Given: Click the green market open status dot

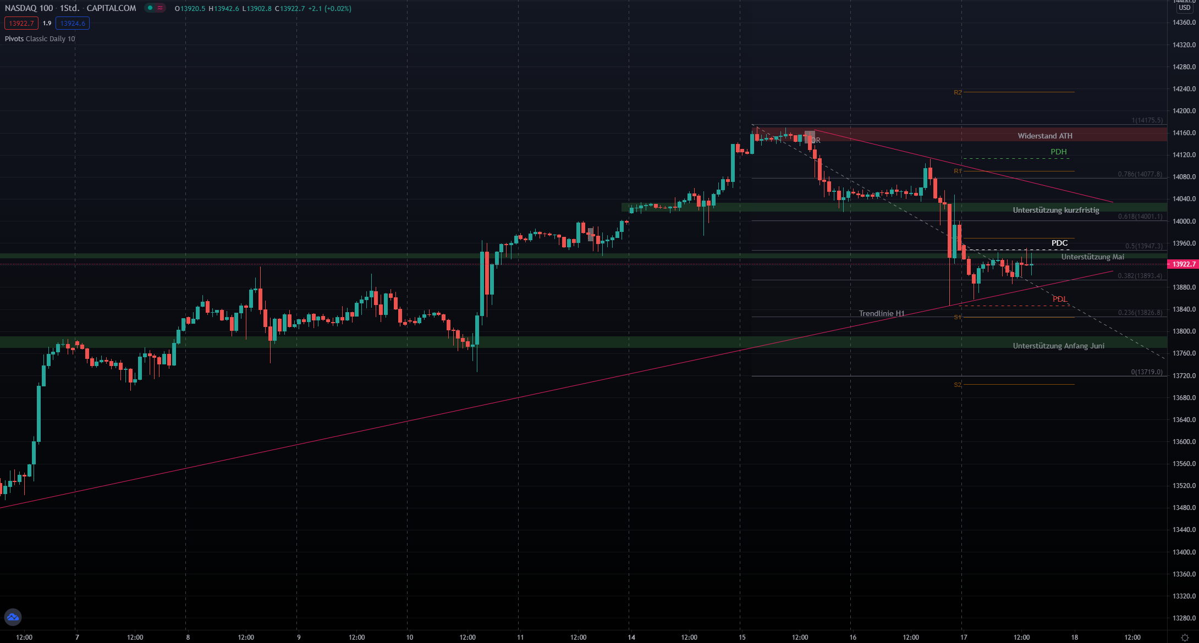Looking at the screenshot, I should 150,8.
